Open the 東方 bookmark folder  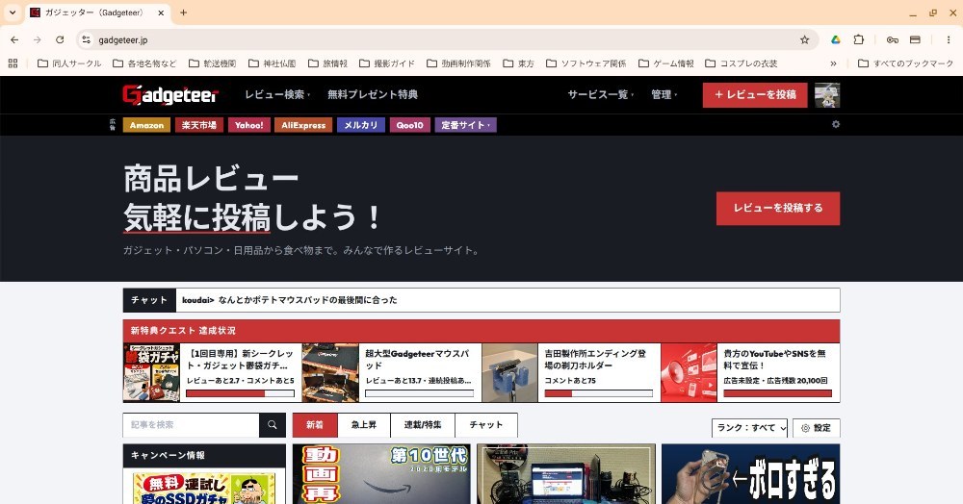coord(518,63)
